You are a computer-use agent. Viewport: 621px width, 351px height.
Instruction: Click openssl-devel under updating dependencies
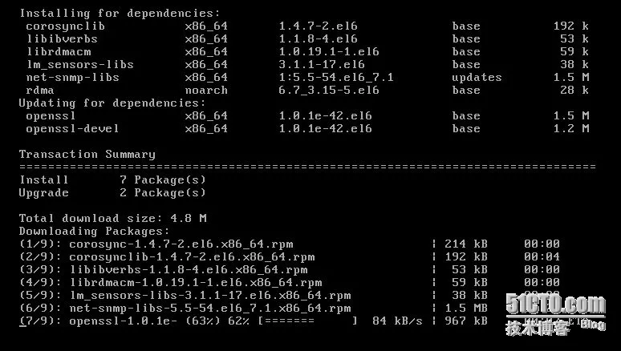(72, 128)
